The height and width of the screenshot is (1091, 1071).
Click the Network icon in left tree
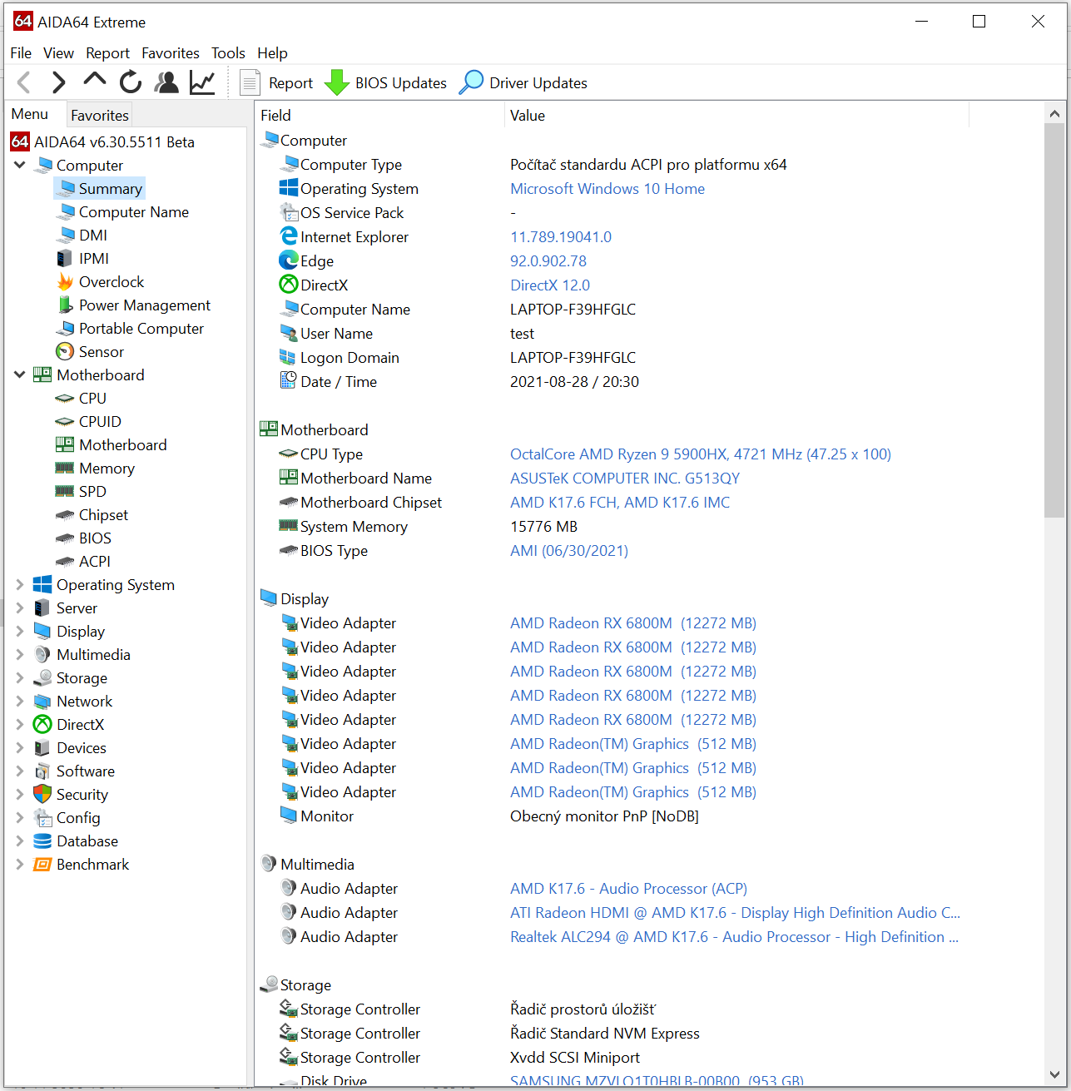(42, 702)
